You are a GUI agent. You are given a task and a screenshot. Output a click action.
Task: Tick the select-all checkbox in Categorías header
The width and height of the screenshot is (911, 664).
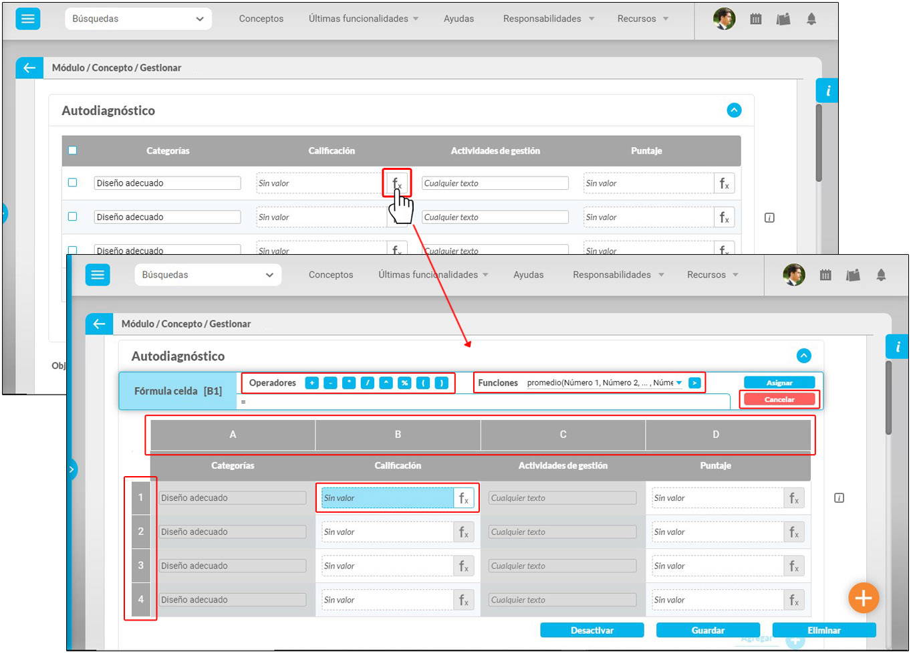tap(73, 150)
